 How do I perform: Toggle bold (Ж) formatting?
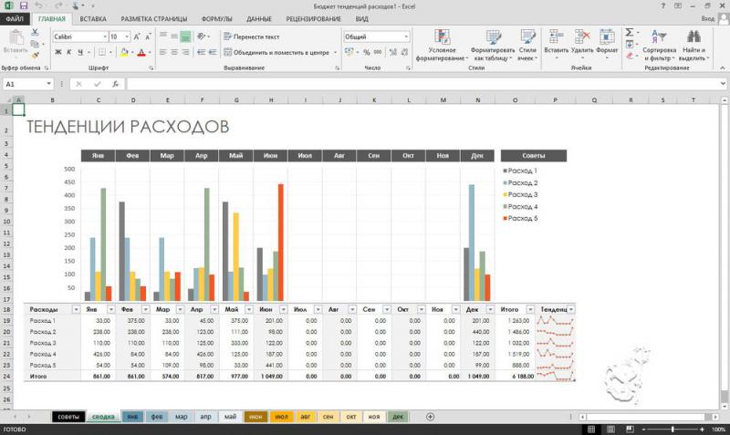[x=57, y=52]
